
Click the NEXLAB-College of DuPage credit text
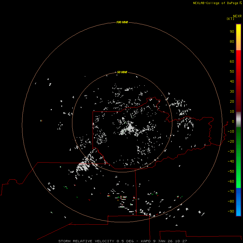click(215, 3)
